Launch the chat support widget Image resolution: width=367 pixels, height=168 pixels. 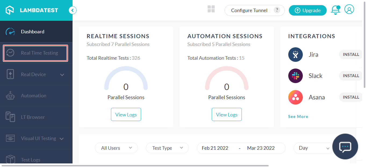click(345, 146)
